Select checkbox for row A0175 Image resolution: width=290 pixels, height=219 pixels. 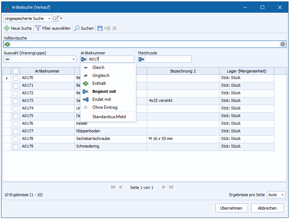click(x=16, y=116)
